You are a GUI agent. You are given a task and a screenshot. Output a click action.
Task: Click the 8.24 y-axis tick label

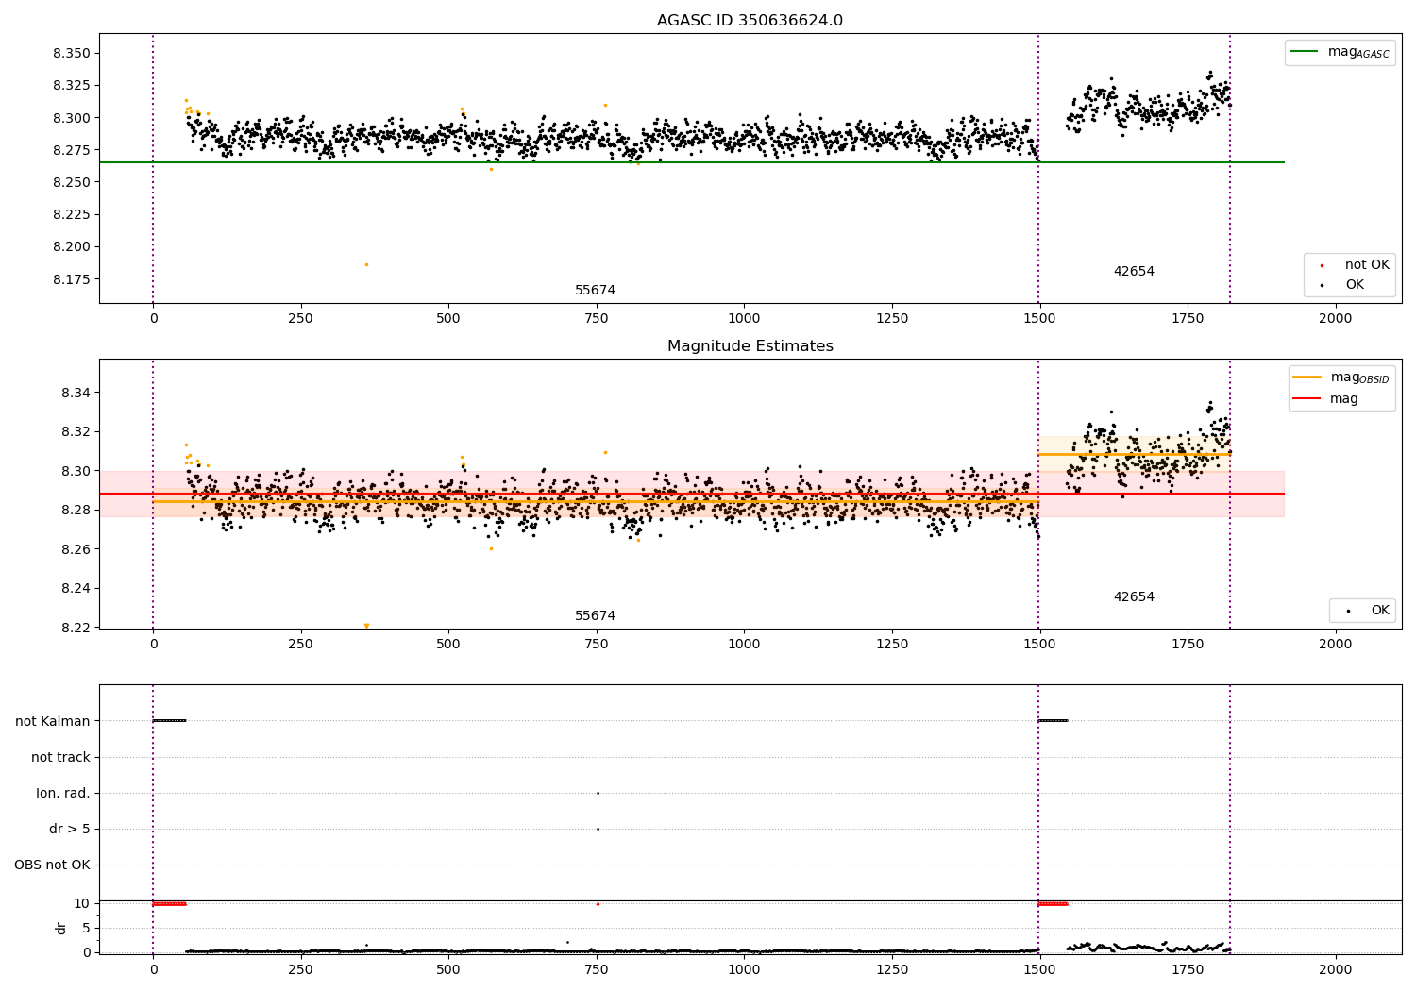[x=76, y=589]
